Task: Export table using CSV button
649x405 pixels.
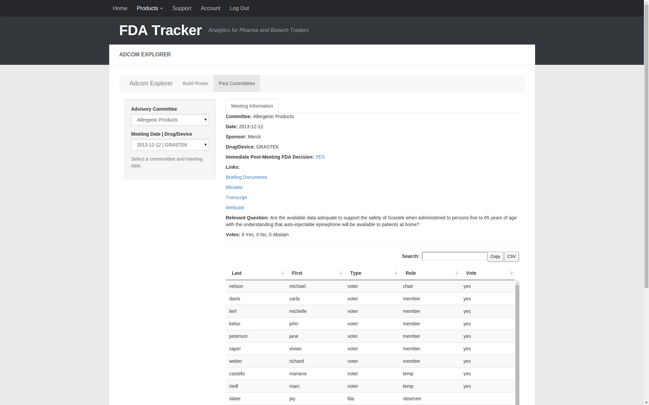Action: [x=511, y=256]
